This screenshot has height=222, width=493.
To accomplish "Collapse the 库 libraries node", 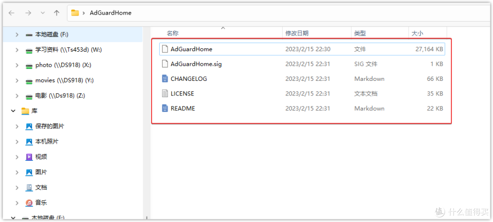I will pyautogui.click(x=13, y=111).
